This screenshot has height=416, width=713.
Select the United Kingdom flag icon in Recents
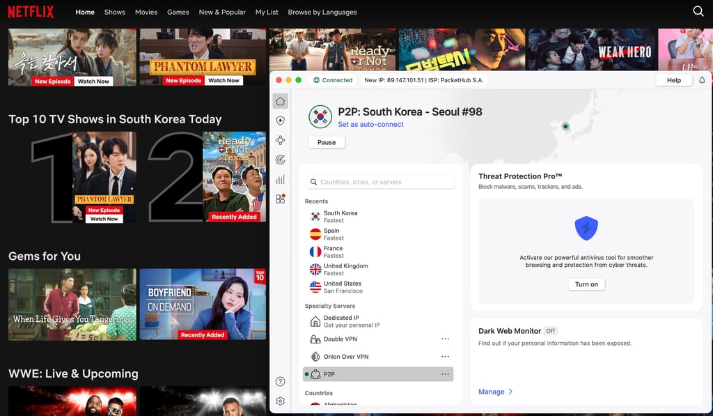315,270
